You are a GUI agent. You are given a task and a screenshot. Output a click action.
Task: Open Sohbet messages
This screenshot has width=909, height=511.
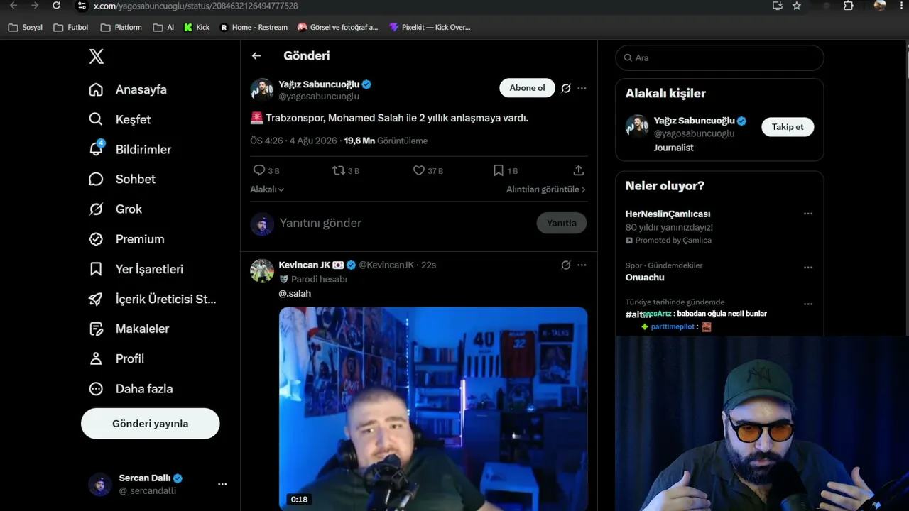point(121,179)
